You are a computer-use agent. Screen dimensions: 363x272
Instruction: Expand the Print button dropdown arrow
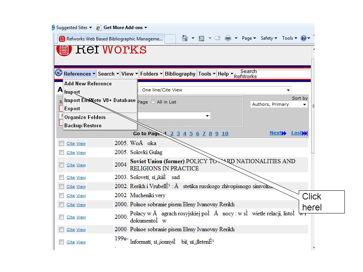(x=236, y=38)
